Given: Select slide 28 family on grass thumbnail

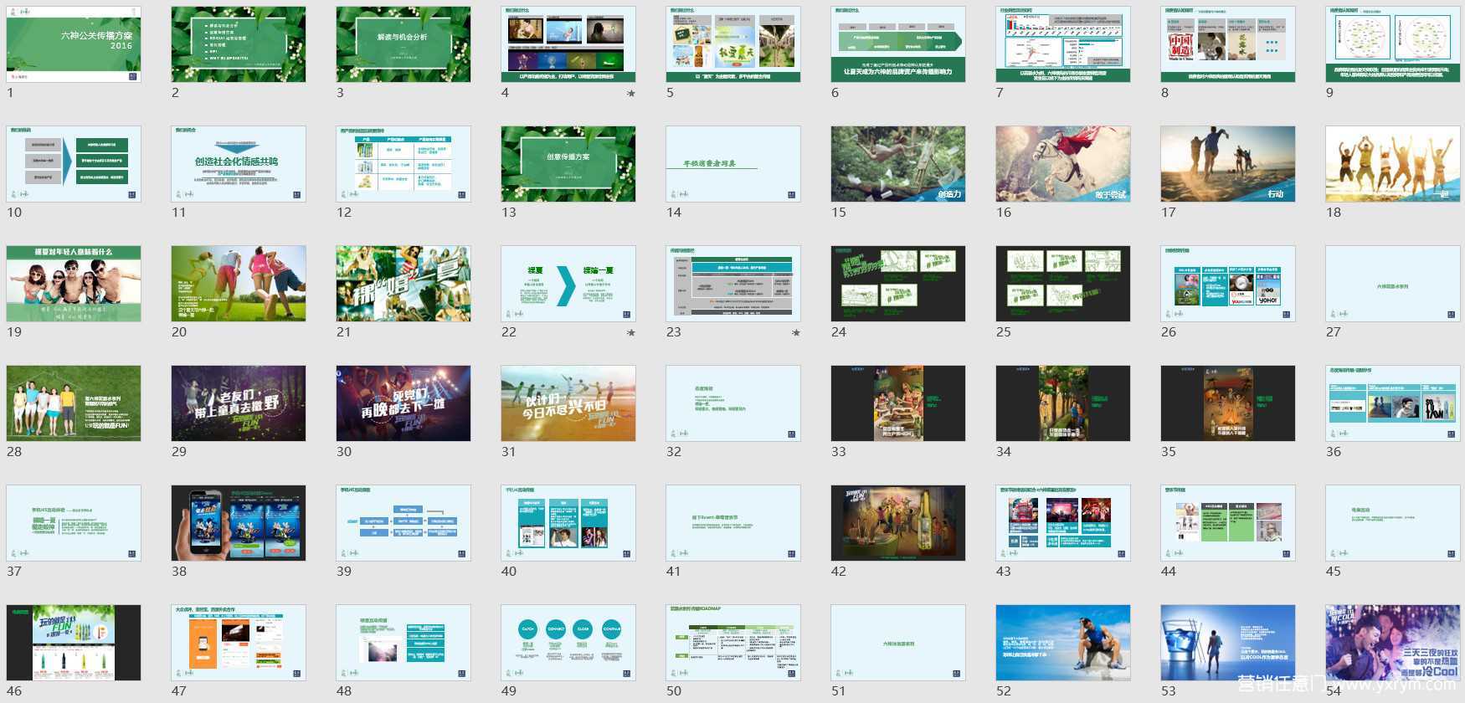Looking at the screenshot, I should [x=74, y=403].
